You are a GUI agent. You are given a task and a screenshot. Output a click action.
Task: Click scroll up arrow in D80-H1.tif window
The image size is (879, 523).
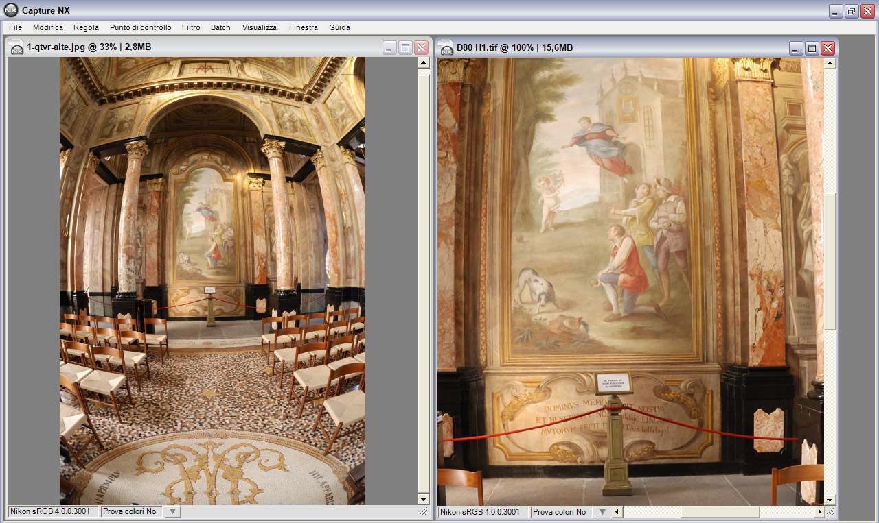tap(830, 63)
